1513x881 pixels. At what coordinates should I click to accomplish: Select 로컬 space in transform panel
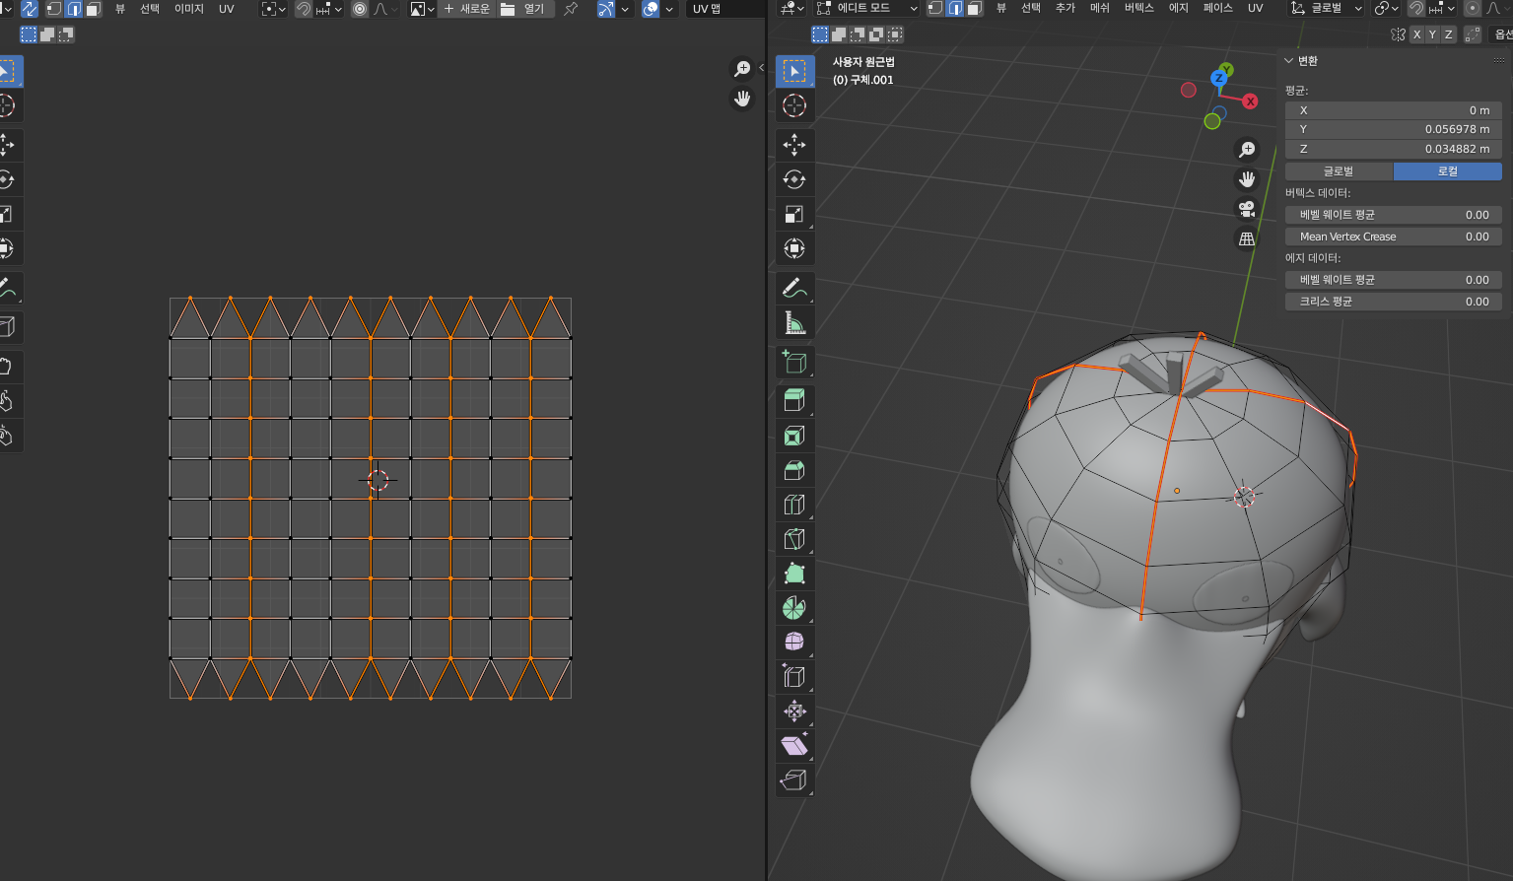[1447, 171]
